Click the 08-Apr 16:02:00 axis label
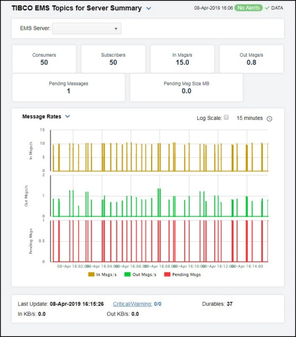This screenshot has height=337, width=296. tap(73, 266)
